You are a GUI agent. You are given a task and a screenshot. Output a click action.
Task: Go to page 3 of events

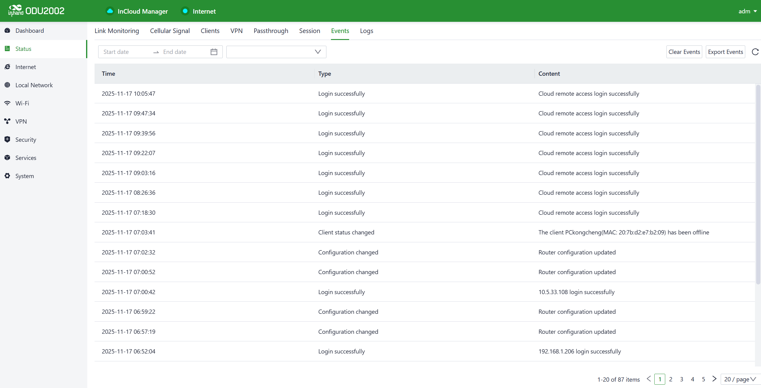682,379
